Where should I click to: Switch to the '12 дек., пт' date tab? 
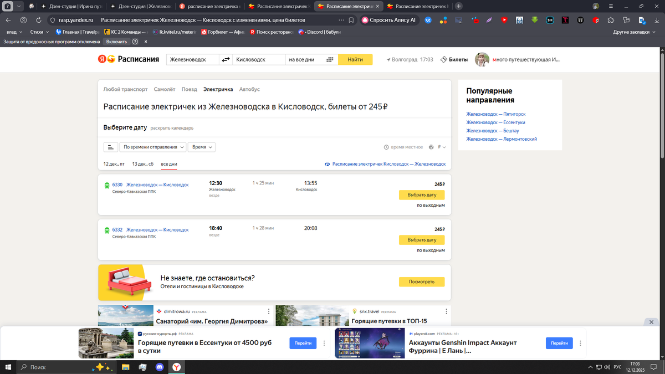[x=114, y=164]
